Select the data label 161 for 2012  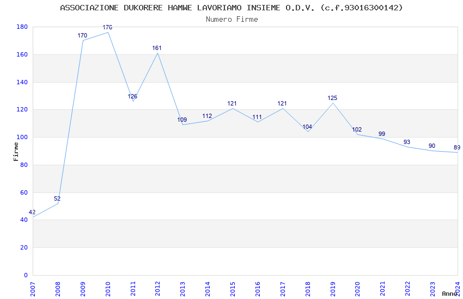click(x=157, y=48)
